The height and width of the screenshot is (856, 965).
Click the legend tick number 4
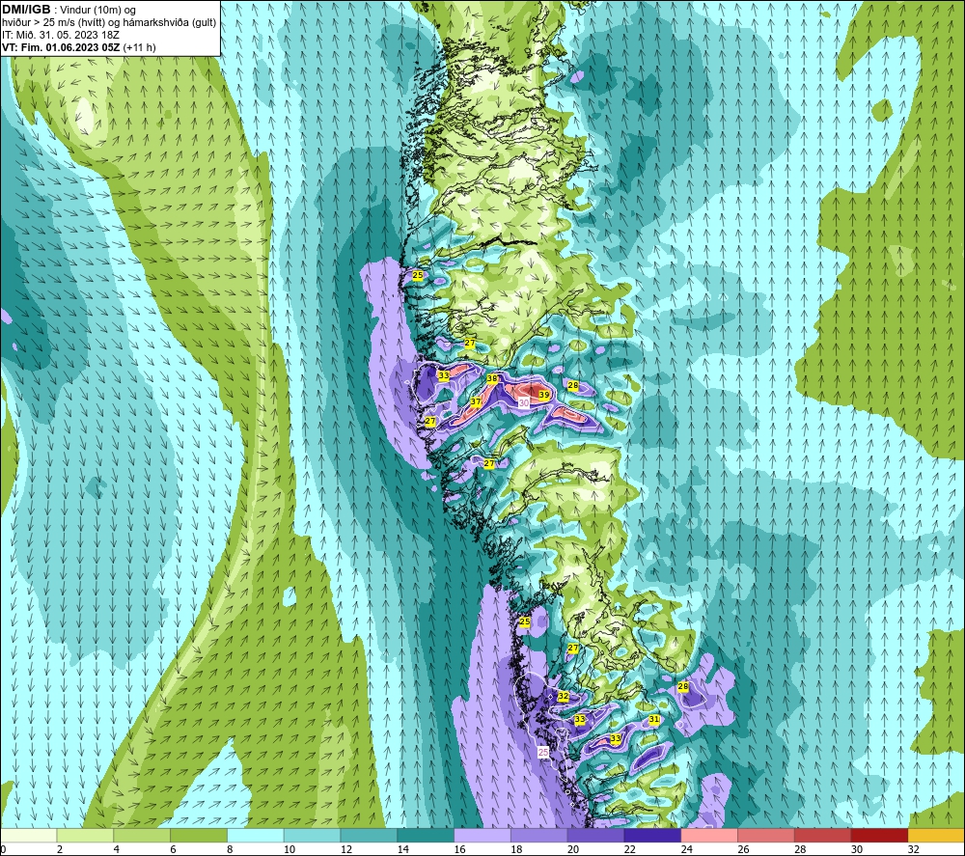point(117,850)
